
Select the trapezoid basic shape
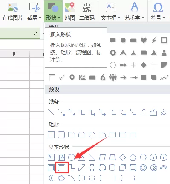click(x=112, y=157)
